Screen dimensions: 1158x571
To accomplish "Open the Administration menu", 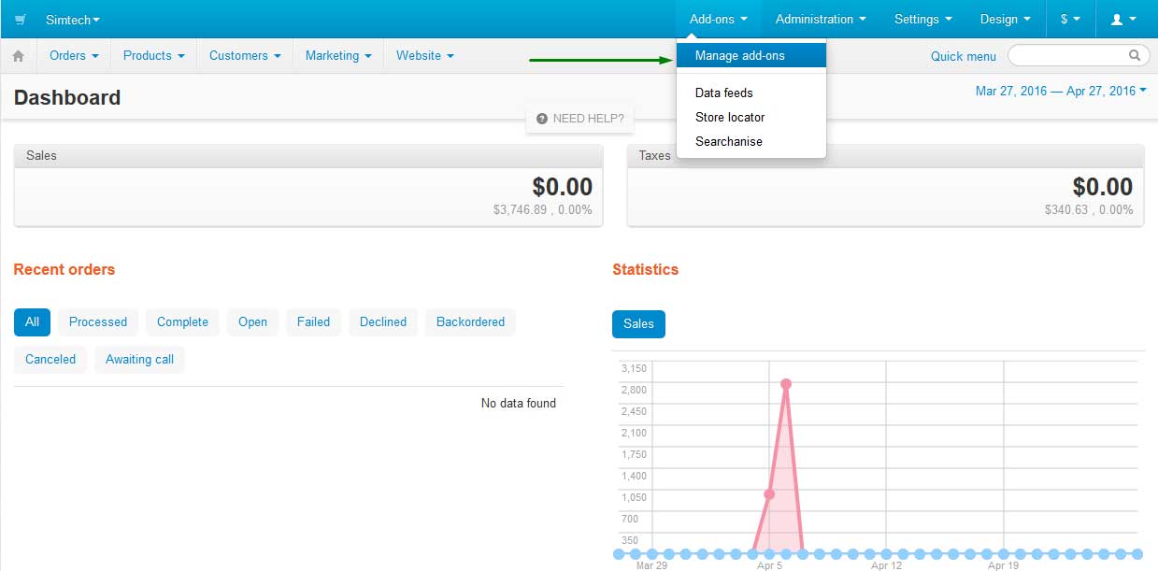I will tap(820, 19).
